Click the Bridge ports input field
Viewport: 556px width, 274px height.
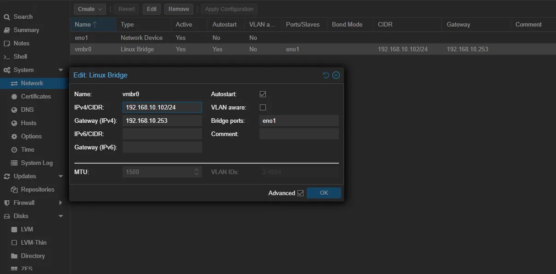pyautogui.click(x=299, y=121)
